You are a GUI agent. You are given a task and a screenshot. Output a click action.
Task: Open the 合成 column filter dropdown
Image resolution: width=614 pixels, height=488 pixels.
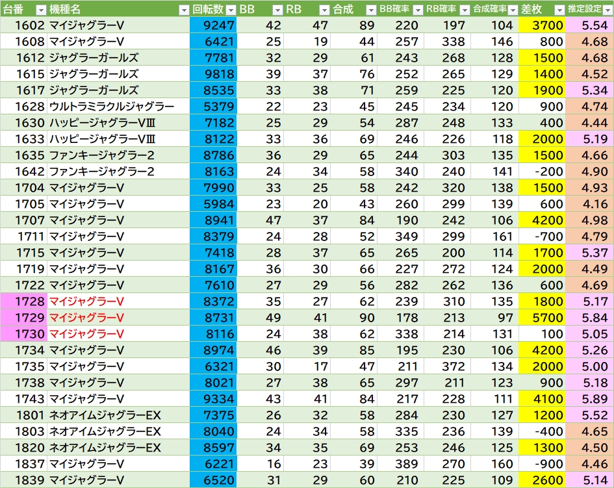(370, 10)
